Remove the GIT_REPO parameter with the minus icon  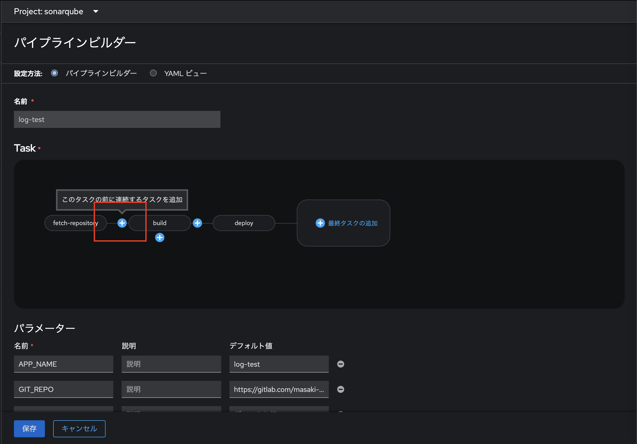(340, 389)
